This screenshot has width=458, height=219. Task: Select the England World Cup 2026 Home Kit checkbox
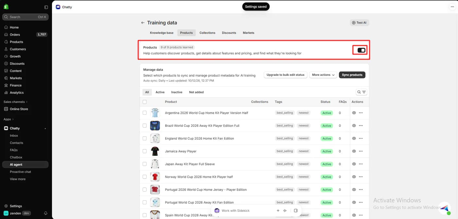(x=145, y=139)
